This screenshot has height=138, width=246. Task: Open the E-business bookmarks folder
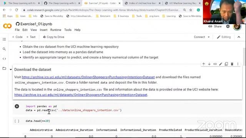pos(121,16)
